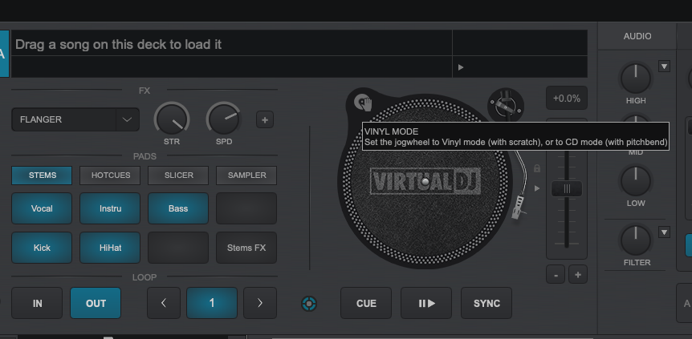Click the play/pause button
The height and width of the screenshot is (339, 692).
[426, 303]
